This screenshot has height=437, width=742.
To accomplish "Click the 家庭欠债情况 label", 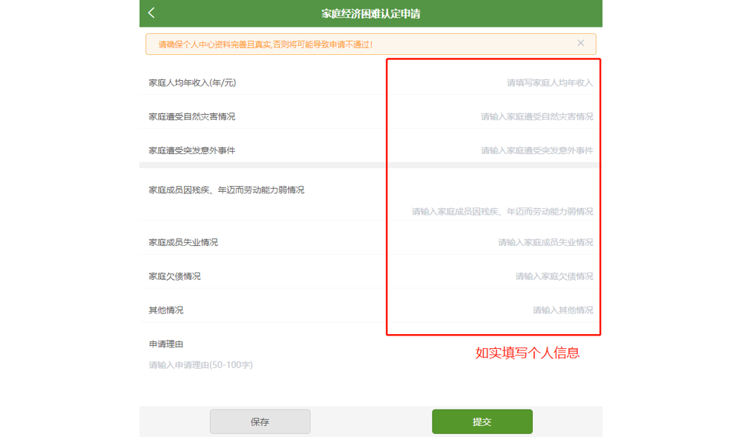I will (174, 276).
